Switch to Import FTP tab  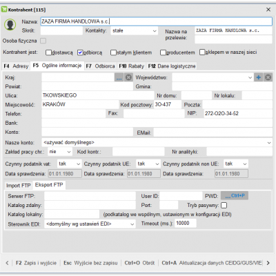[18, 186]
